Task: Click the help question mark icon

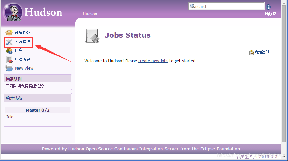Action: coord(268,7)
